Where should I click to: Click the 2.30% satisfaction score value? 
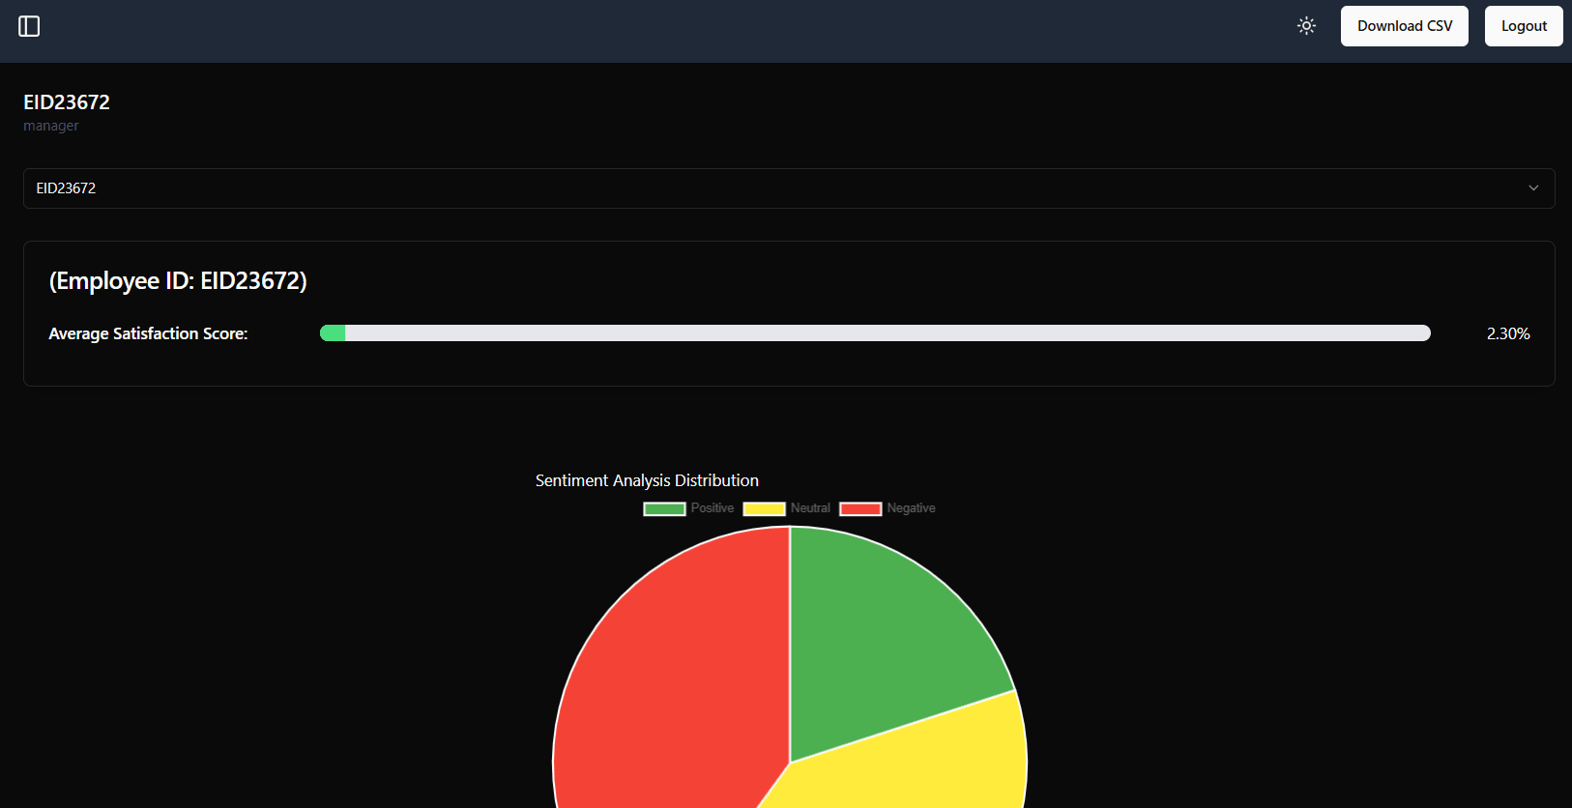[1507, 333]
